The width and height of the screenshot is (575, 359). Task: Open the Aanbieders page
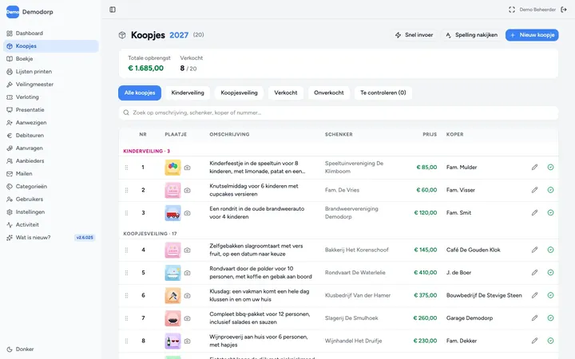(51, 161)
